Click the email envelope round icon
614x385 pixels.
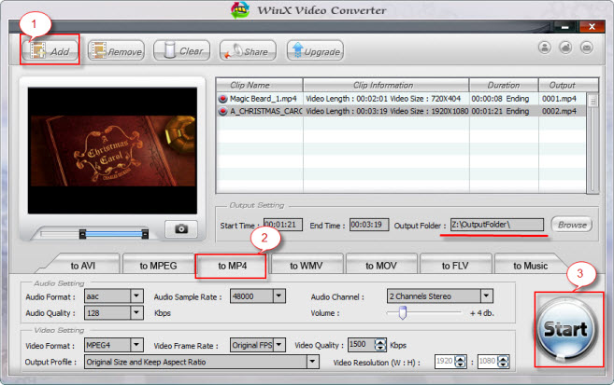click(x=587, y=48)
